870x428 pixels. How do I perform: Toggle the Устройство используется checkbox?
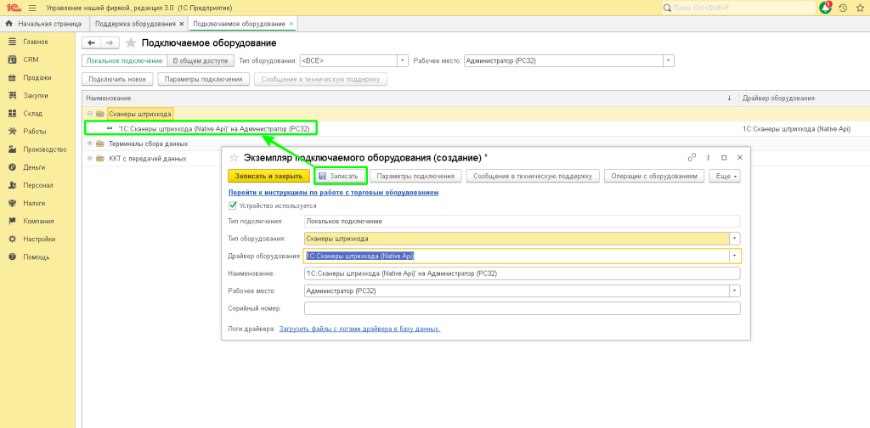click(x=233, y=206)
